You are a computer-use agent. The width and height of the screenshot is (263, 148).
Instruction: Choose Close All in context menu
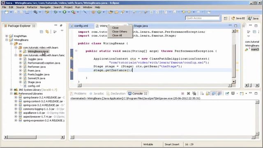pyautogui.click(x=117, y=35)
